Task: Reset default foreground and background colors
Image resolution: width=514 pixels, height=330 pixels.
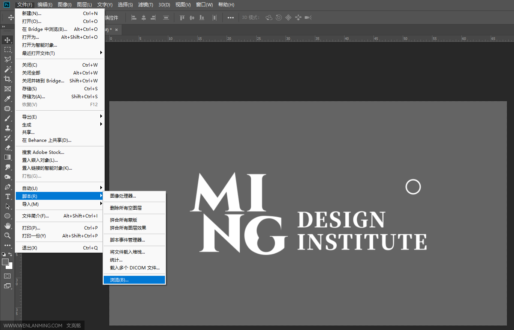Action: point(4,255)
